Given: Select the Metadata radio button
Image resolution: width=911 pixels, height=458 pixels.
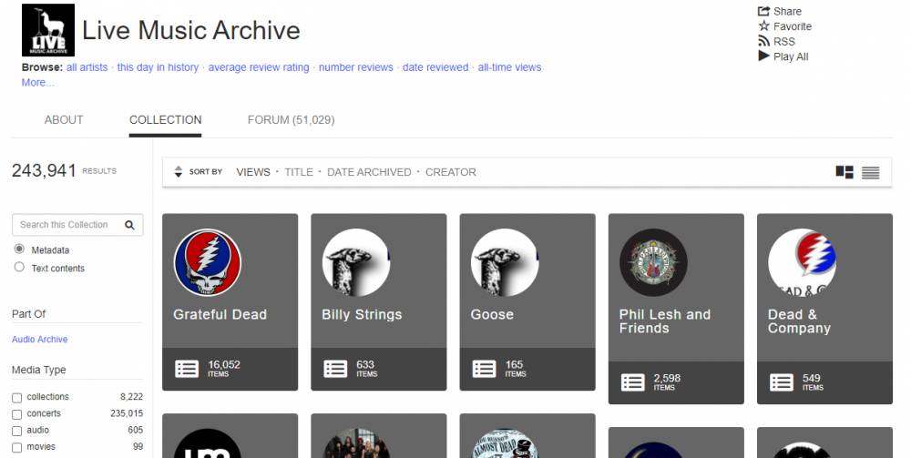Looking at the screenshot, I should tap(19, 249).
